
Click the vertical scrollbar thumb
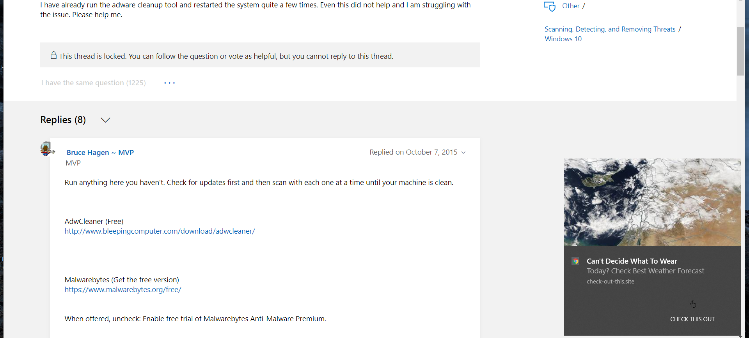tap(740, 51)
